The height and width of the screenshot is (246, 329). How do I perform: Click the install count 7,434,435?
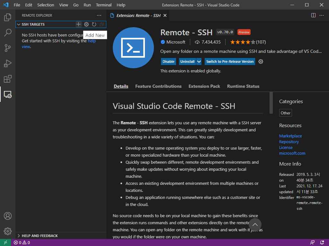click(x=208, y=42)
